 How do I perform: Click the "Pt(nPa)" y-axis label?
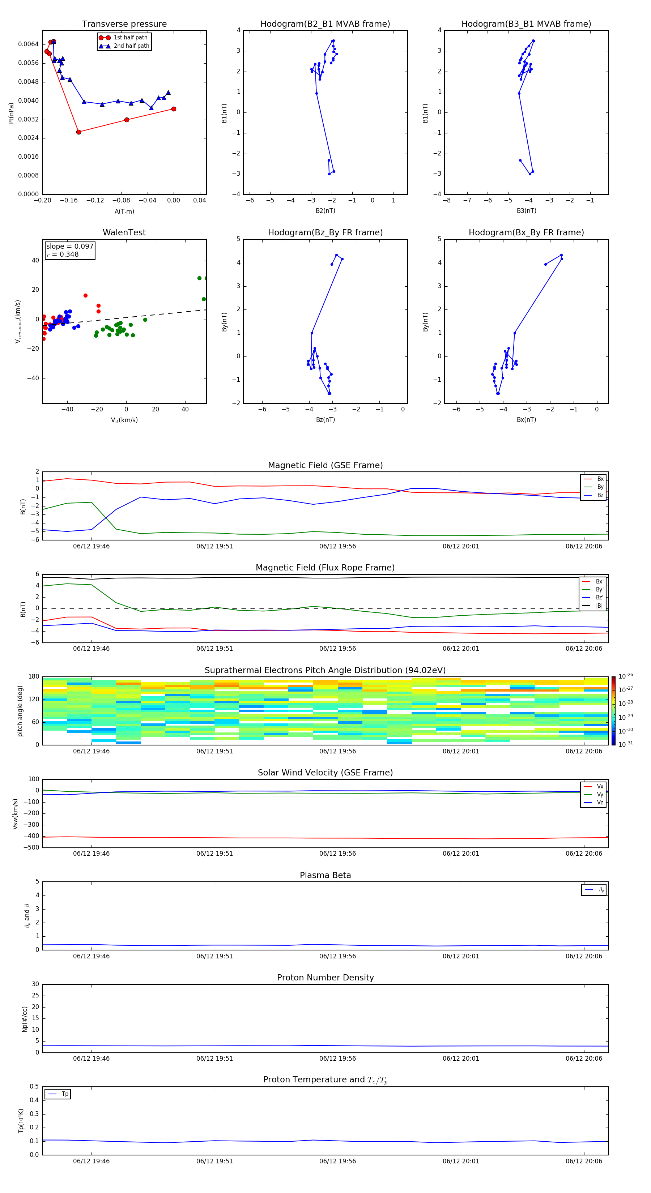[x=11, y=112]
